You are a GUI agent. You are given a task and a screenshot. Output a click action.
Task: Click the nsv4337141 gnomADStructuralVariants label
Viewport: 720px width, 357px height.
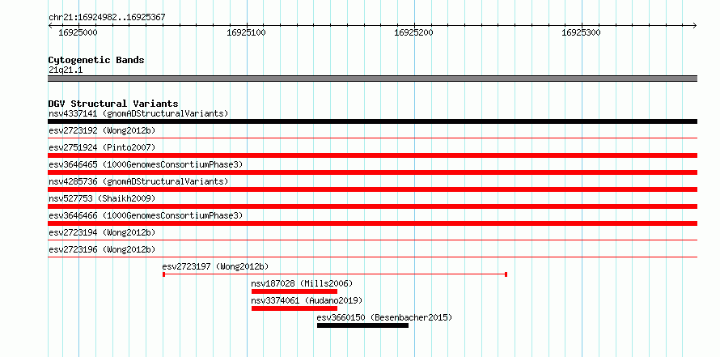[x=138, y=113]
